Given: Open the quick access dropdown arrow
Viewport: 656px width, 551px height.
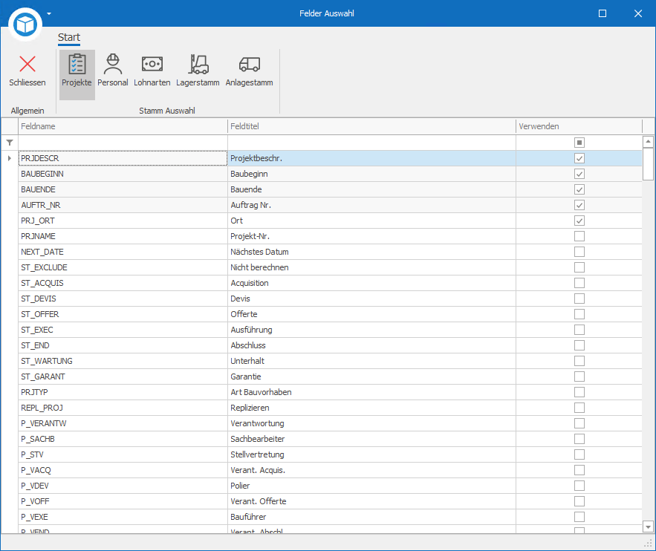Looking at the screenshot, I should [x=49, y=13].
